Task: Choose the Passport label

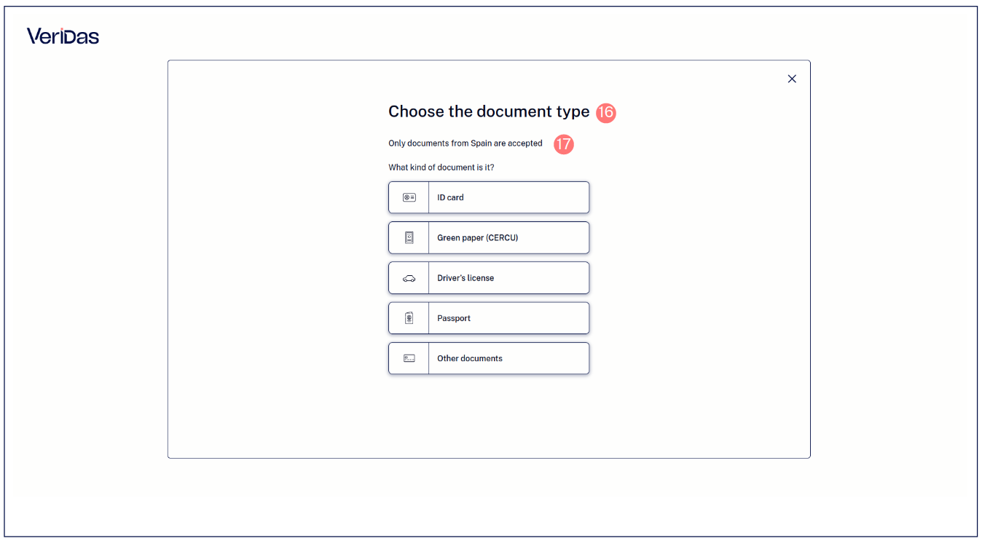Action: pyautogui.click(x=454, y=318)
